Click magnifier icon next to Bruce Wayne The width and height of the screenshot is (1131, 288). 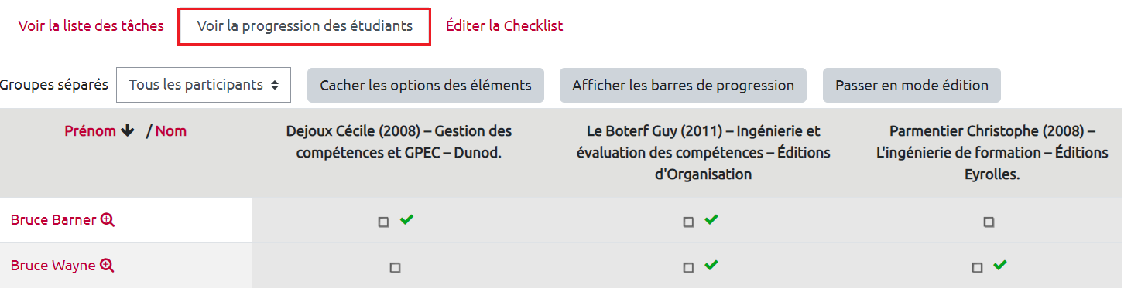(107, 266)
